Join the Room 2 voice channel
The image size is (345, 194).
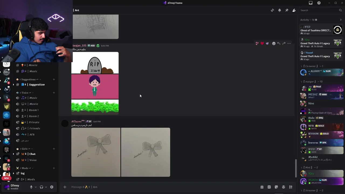click(35, 116)
